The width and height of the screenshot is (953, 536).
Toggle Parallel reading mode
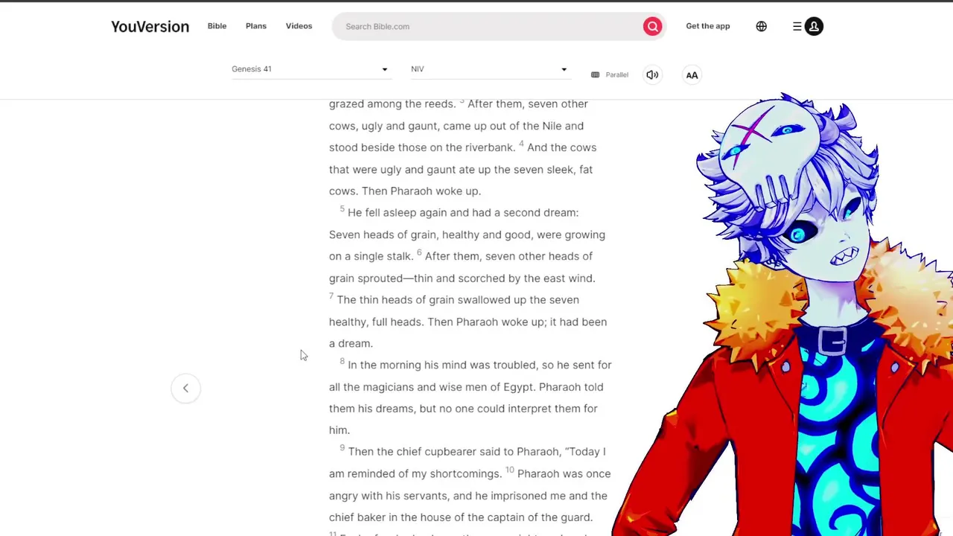click(610, 75)
